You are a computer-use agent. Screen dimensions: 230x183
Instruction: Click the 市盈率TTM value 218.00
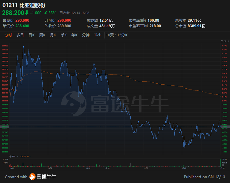(155, 26)
